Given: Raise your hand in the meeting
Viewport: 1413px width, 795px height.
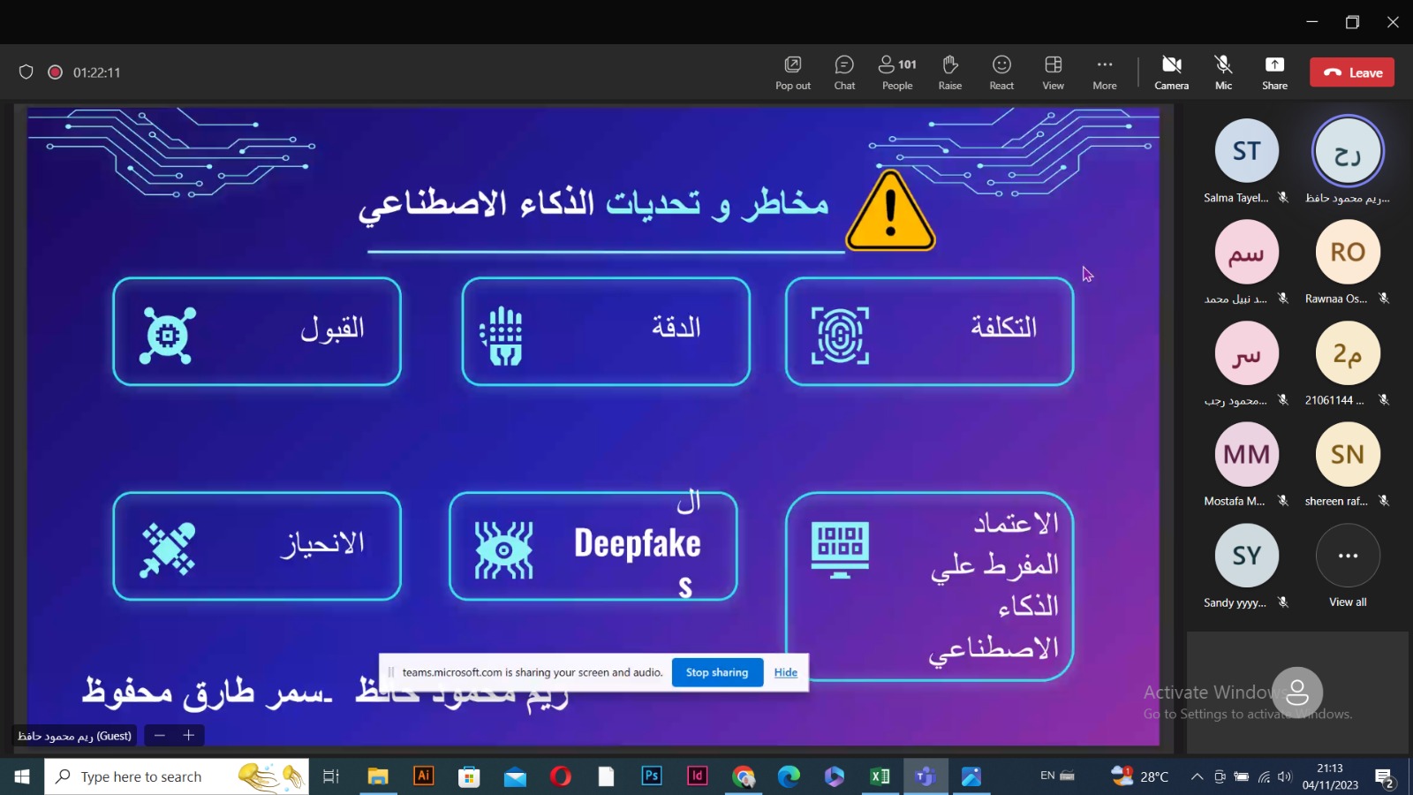Looking at the screenshot, I should (x=949, y=72).
